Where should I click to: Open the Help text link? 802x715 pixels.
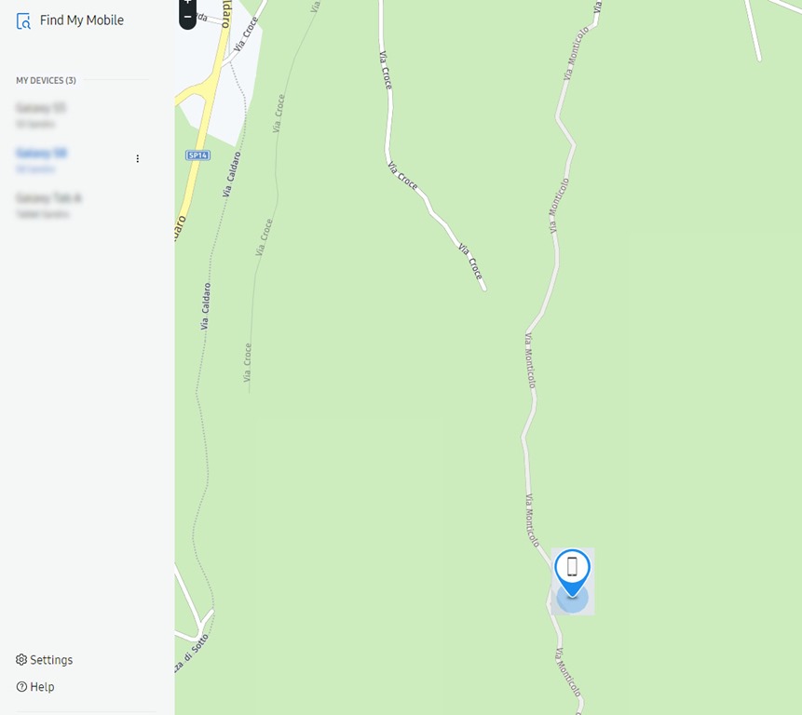pos(42,686)
